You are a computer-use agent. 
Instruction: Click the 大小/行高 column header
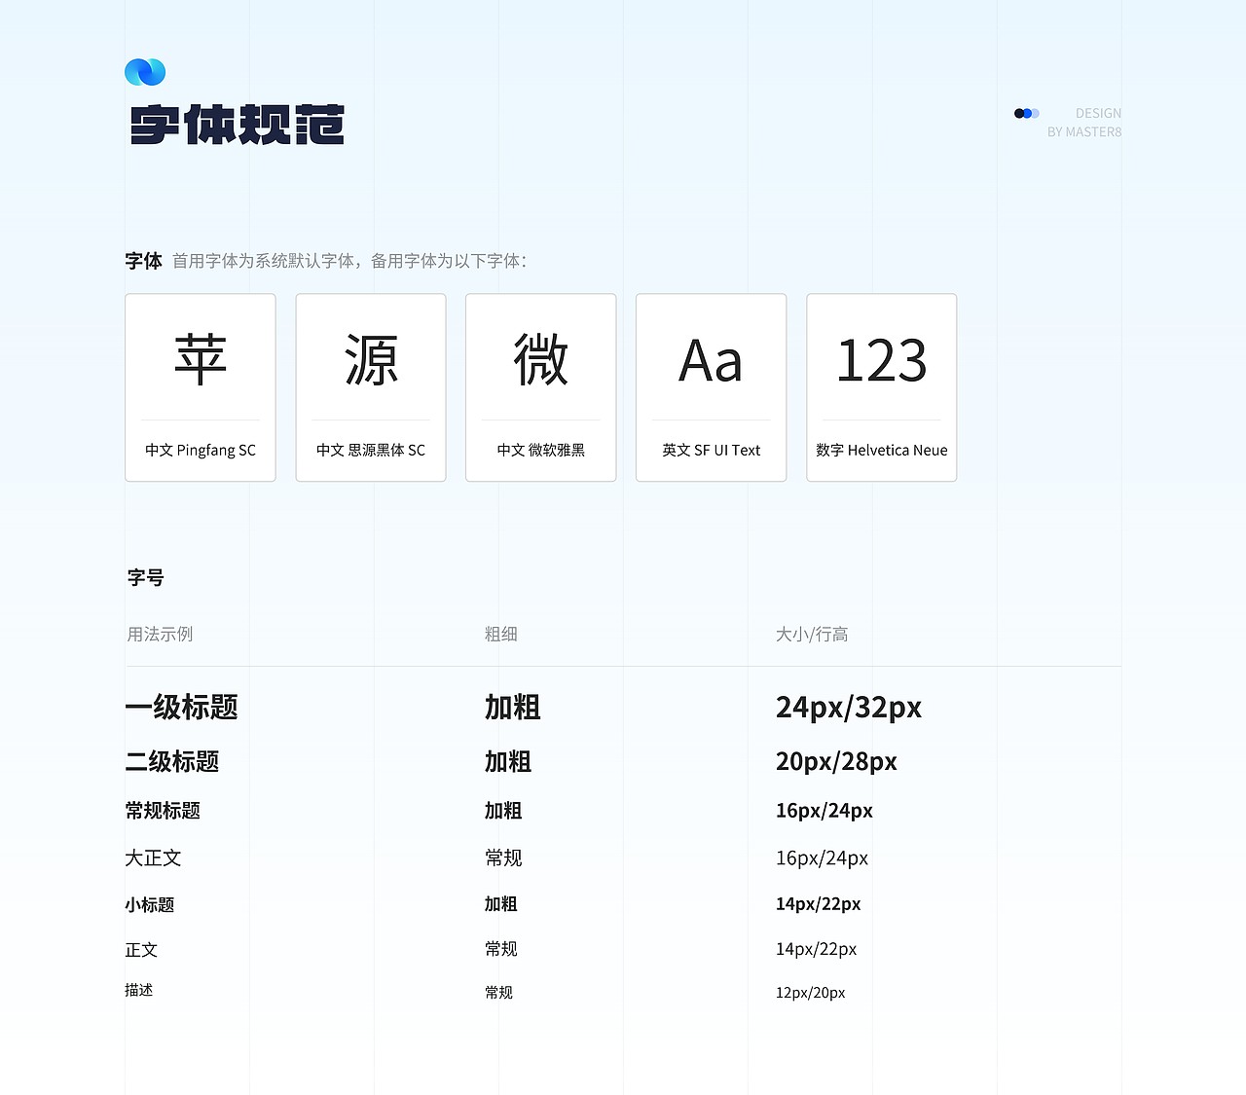coord(812,635)
